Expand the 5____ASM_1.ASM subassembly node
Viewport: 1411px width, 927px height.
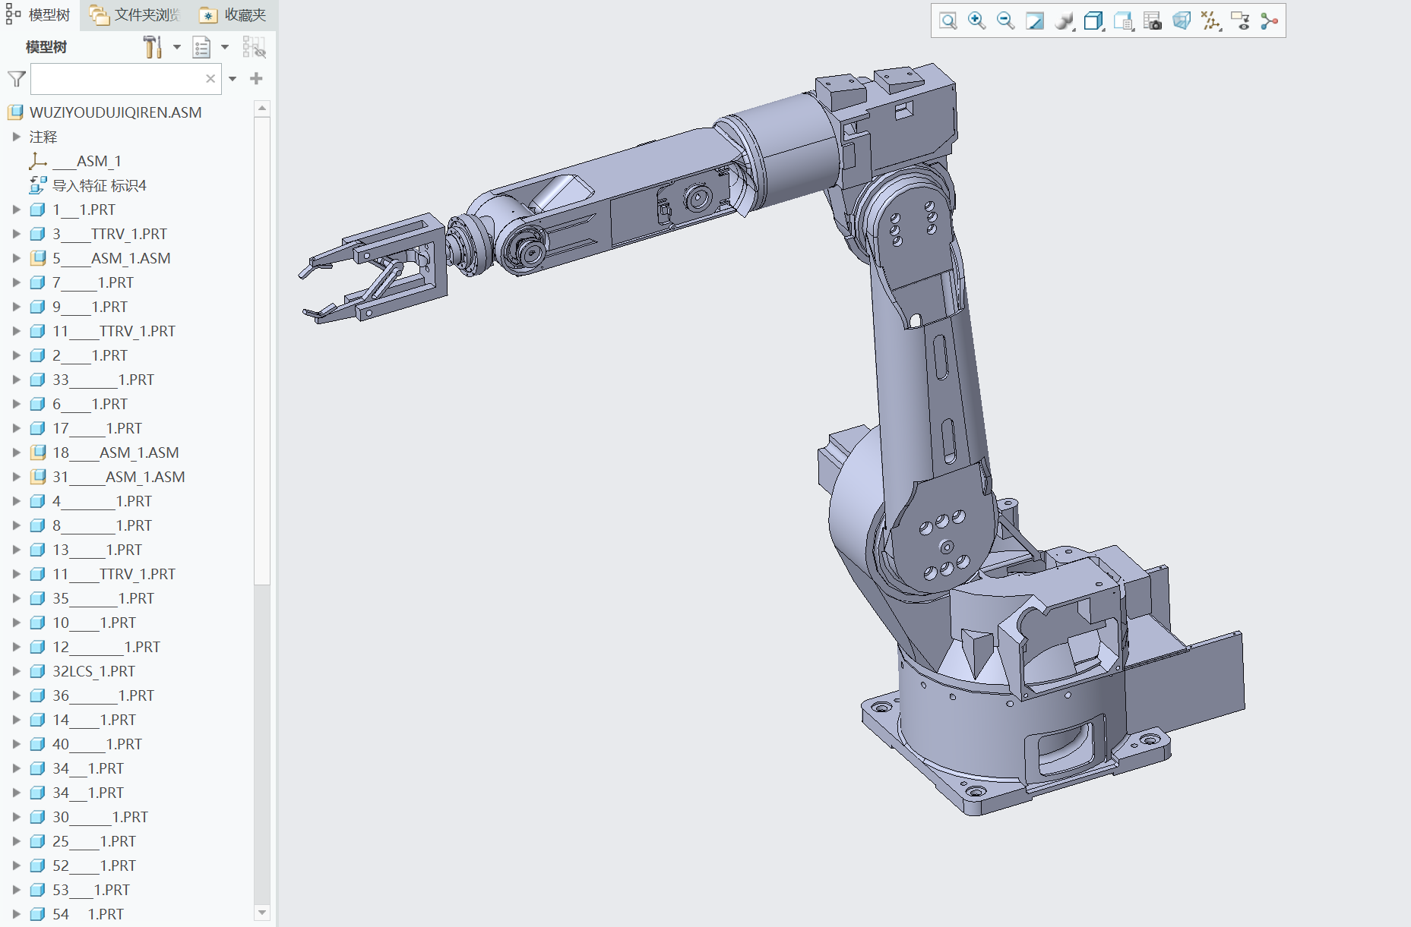(16, 258)
